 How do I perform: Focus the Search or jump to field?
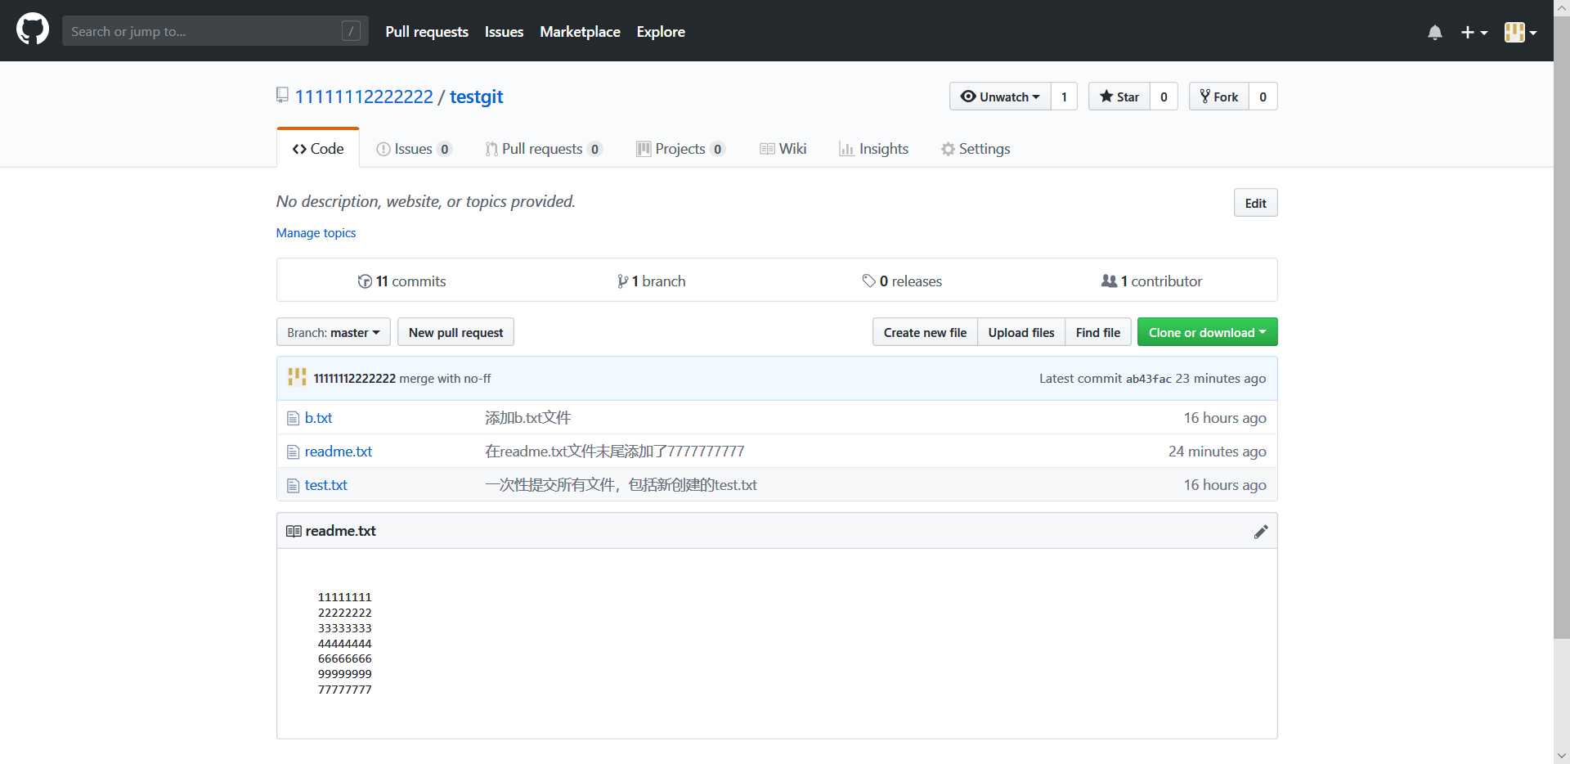pos(215,31)
